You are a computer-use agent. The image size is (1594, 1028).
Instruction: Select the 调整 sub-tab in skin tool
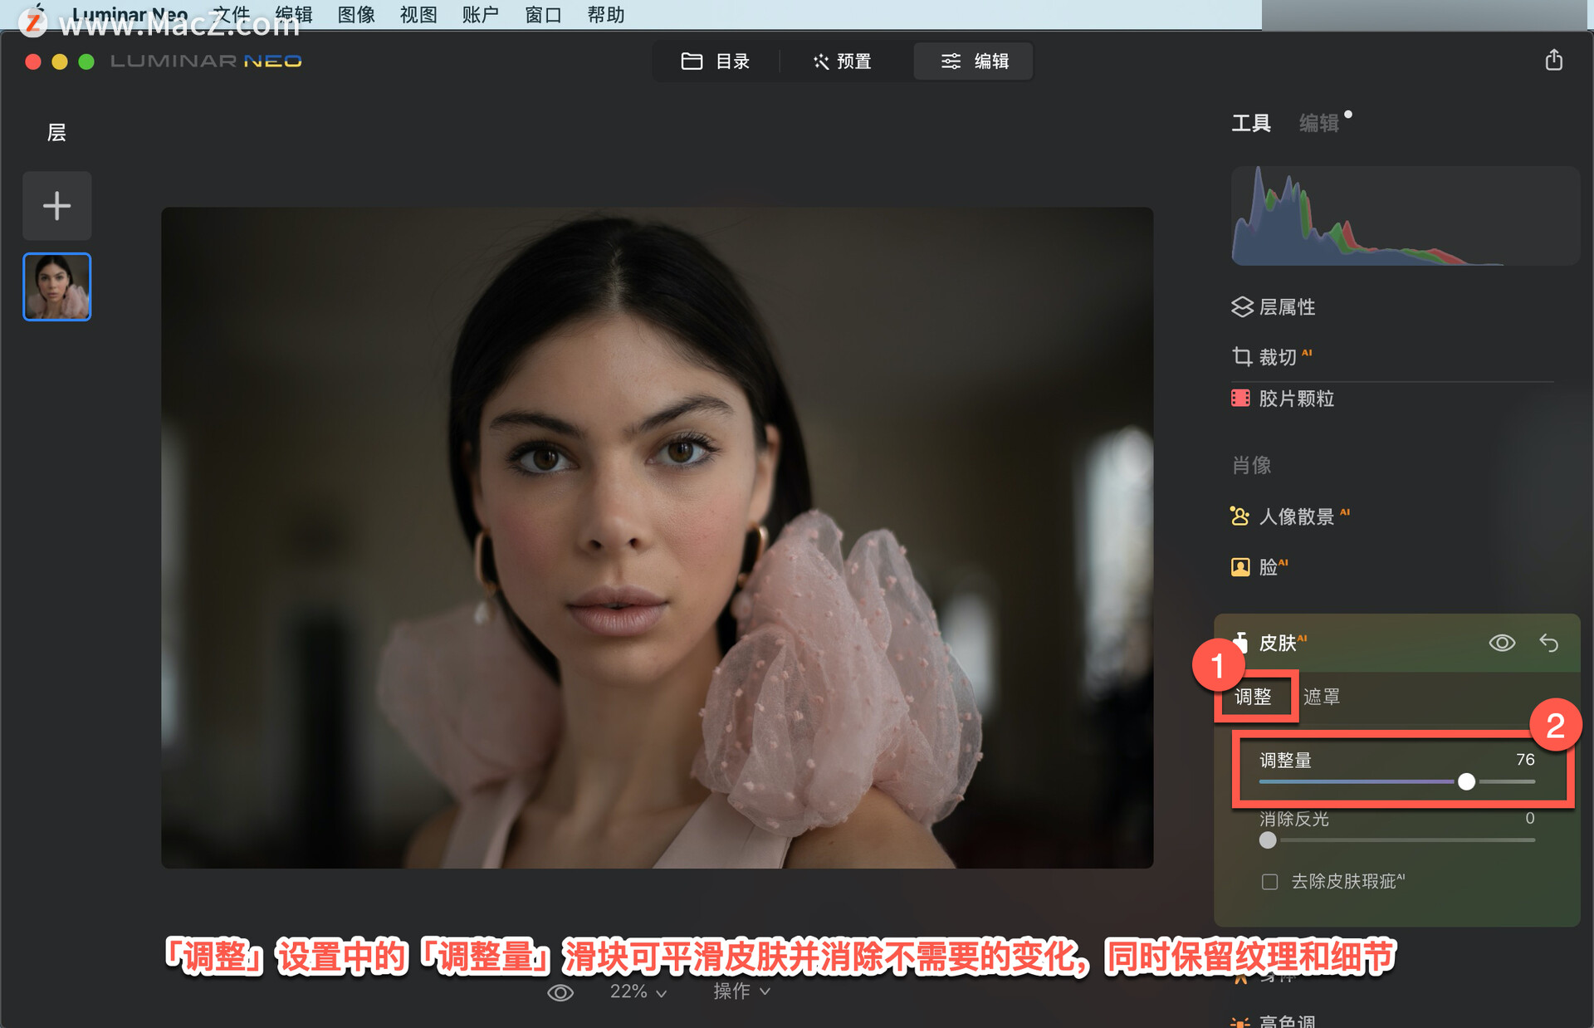pos(1253,697)
